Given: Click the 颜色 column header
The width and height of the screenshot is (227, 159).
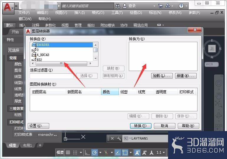Looking at the screenshot, I should coord(110,92).
